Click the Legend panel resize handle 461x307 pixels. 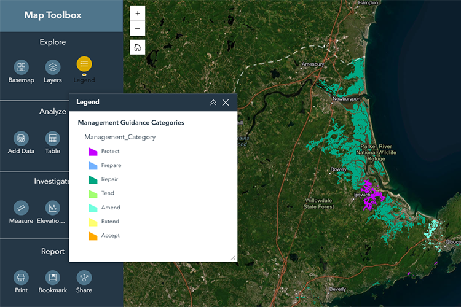point(233,258)
